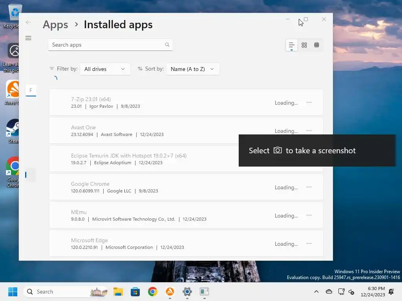This screenshot has height=301, width=402.
Task: Close the Settings window
Action: tap(324, 19)
